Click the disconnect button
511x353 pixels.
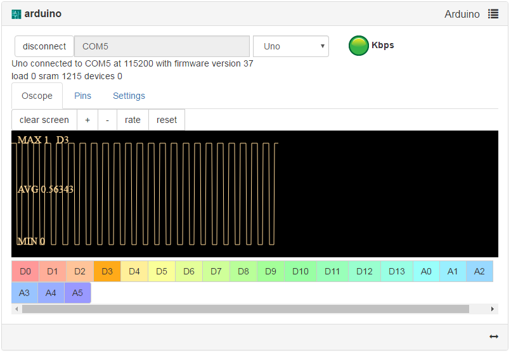(44, 46)
